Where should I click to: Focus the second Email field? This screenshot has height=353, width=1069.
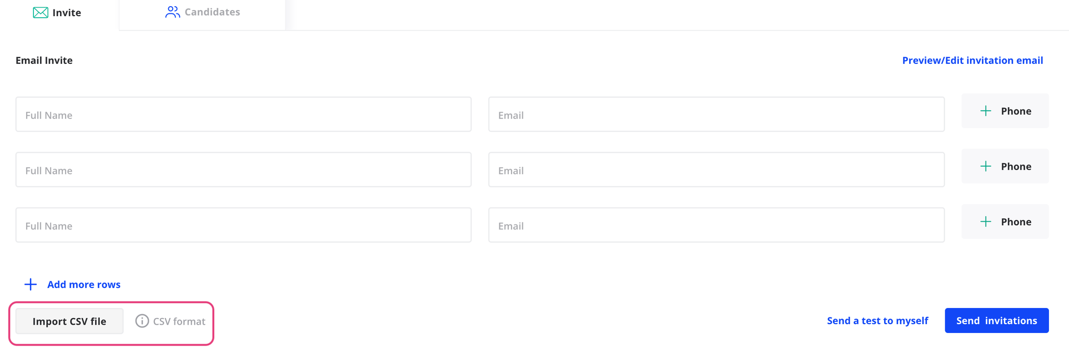click(x=717, y=170)
